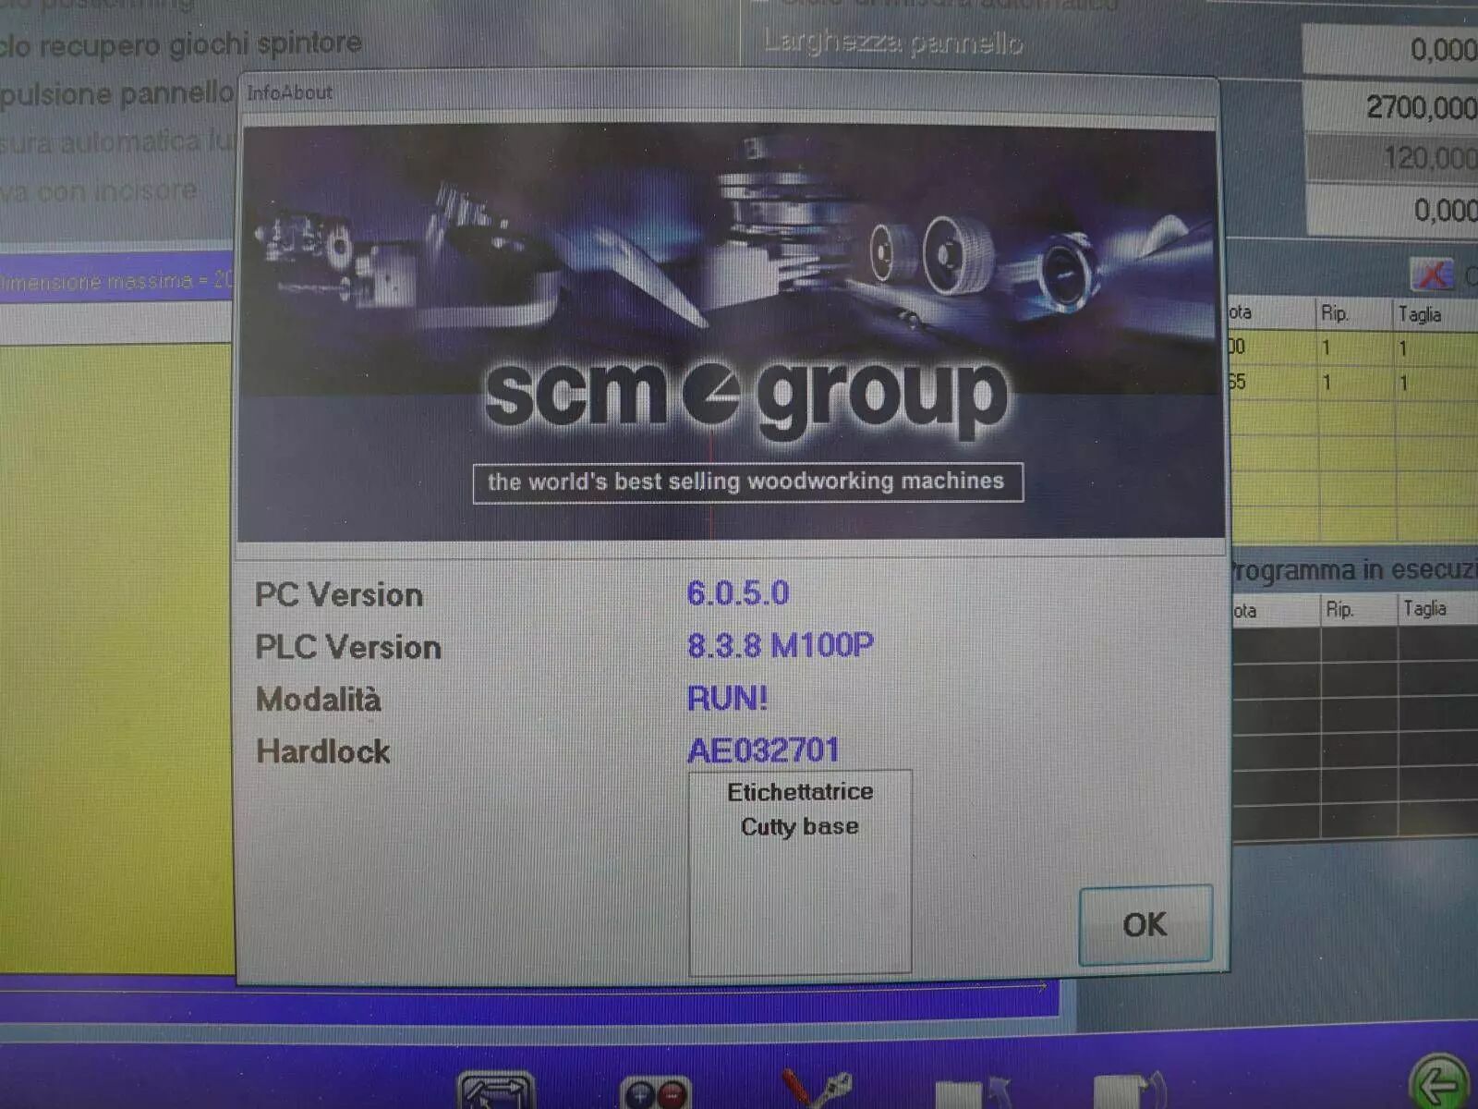Click the PC Version value 6.0.5.0

tap(738, 592)
